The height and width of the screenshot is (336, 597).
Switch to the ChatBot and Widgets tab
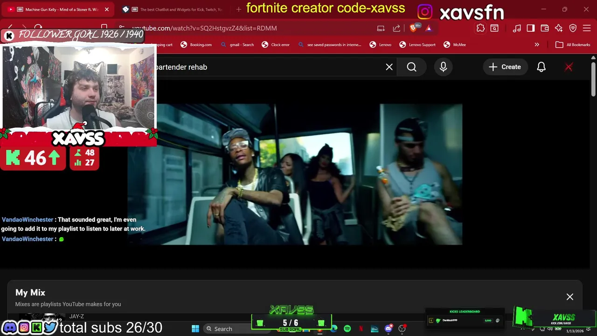coord(175,9)
